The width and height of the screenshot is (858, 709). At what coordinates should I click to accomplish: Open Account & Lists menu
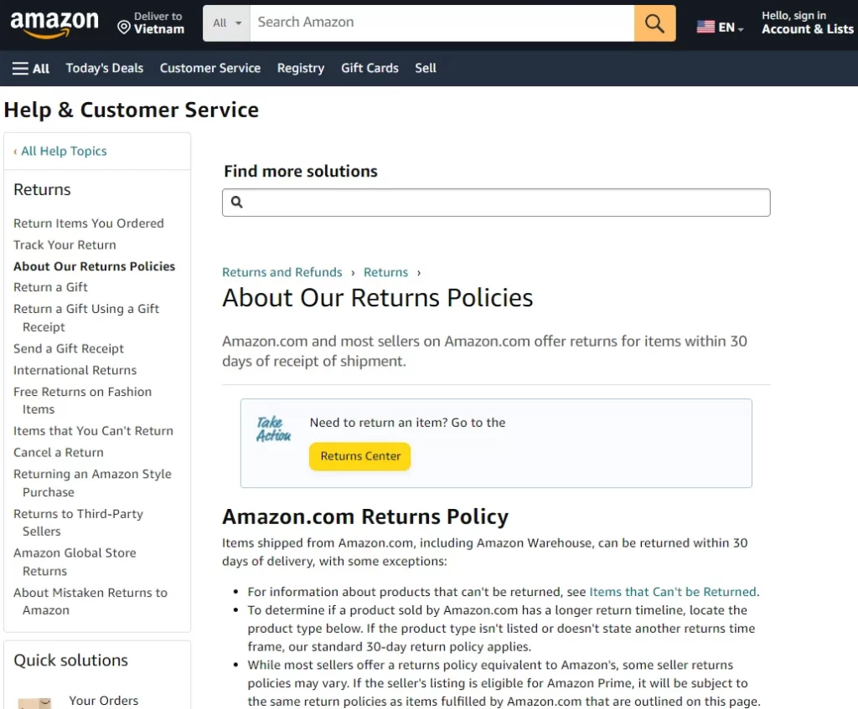(x=807, y=23)
